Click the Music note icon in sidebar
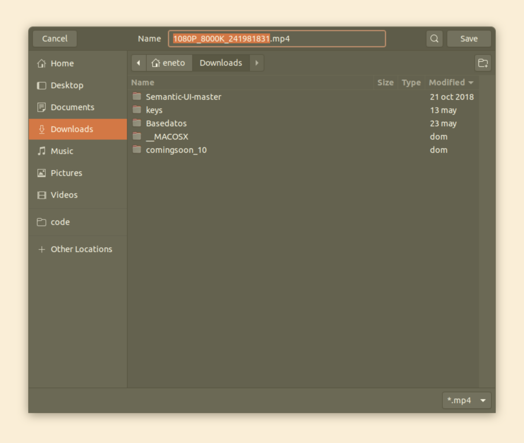The image size is (524, 443). (x=42, y=151)
